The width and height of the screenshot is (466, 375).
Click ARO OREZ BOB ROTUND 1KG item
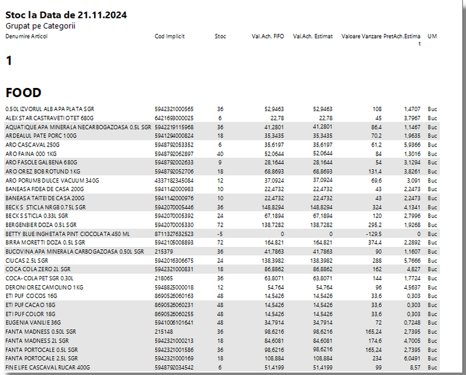(43, 172)
